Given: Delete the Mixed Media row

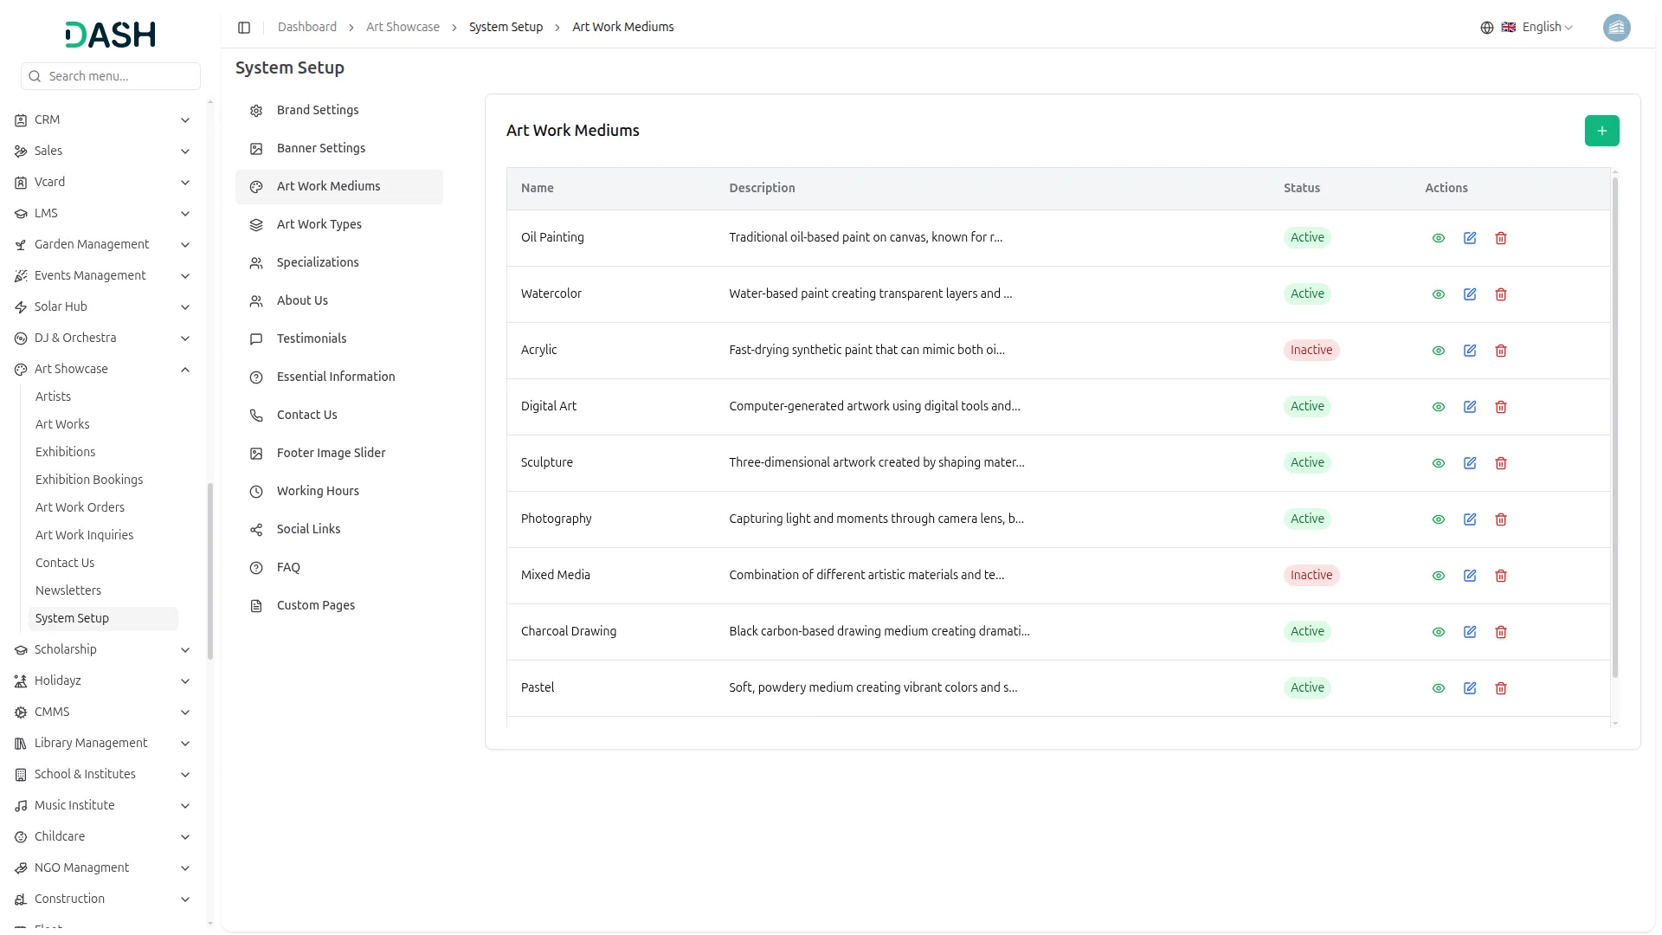Looking at the screenshot, I should pos(1500,576).
